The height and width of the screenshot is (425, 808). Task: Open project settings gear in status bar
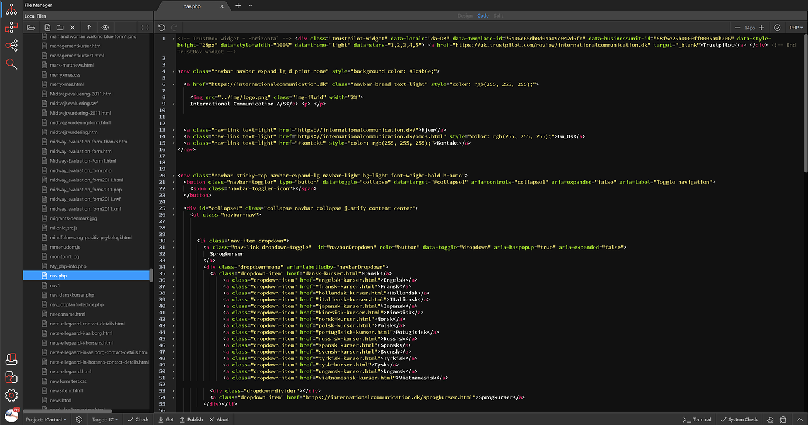[x=79, y=419]
